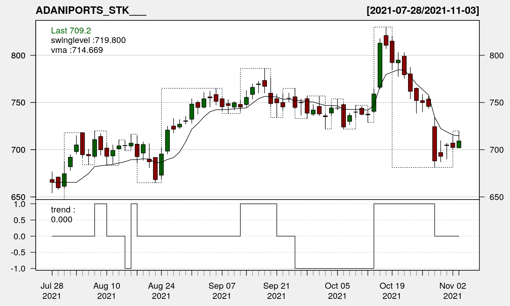
Task: Click the tallest green candle in mid-October
Action: pyautogui.click(x=380, y=65)
